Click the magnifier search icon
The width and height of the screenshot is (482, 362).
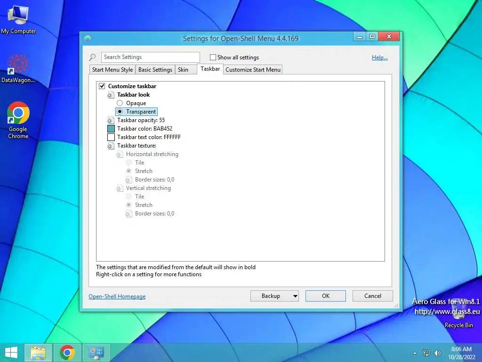(92, 57)
